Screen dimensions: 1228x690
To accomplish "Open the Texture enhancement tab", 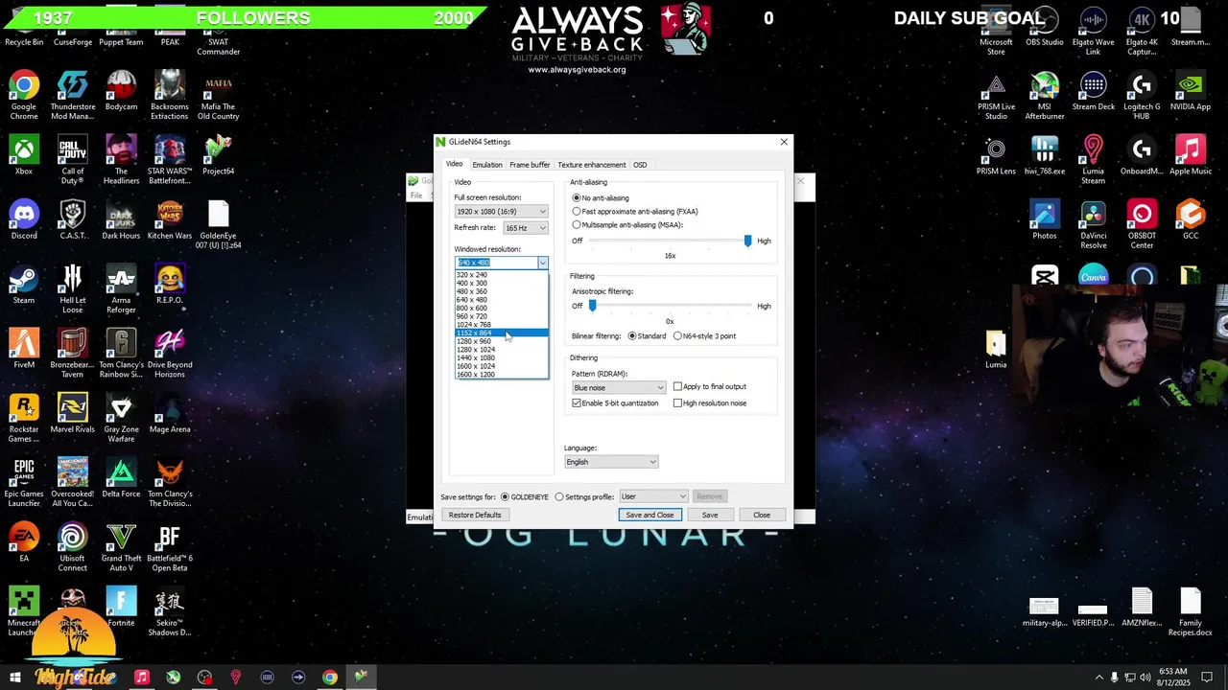I will (591, 165).
